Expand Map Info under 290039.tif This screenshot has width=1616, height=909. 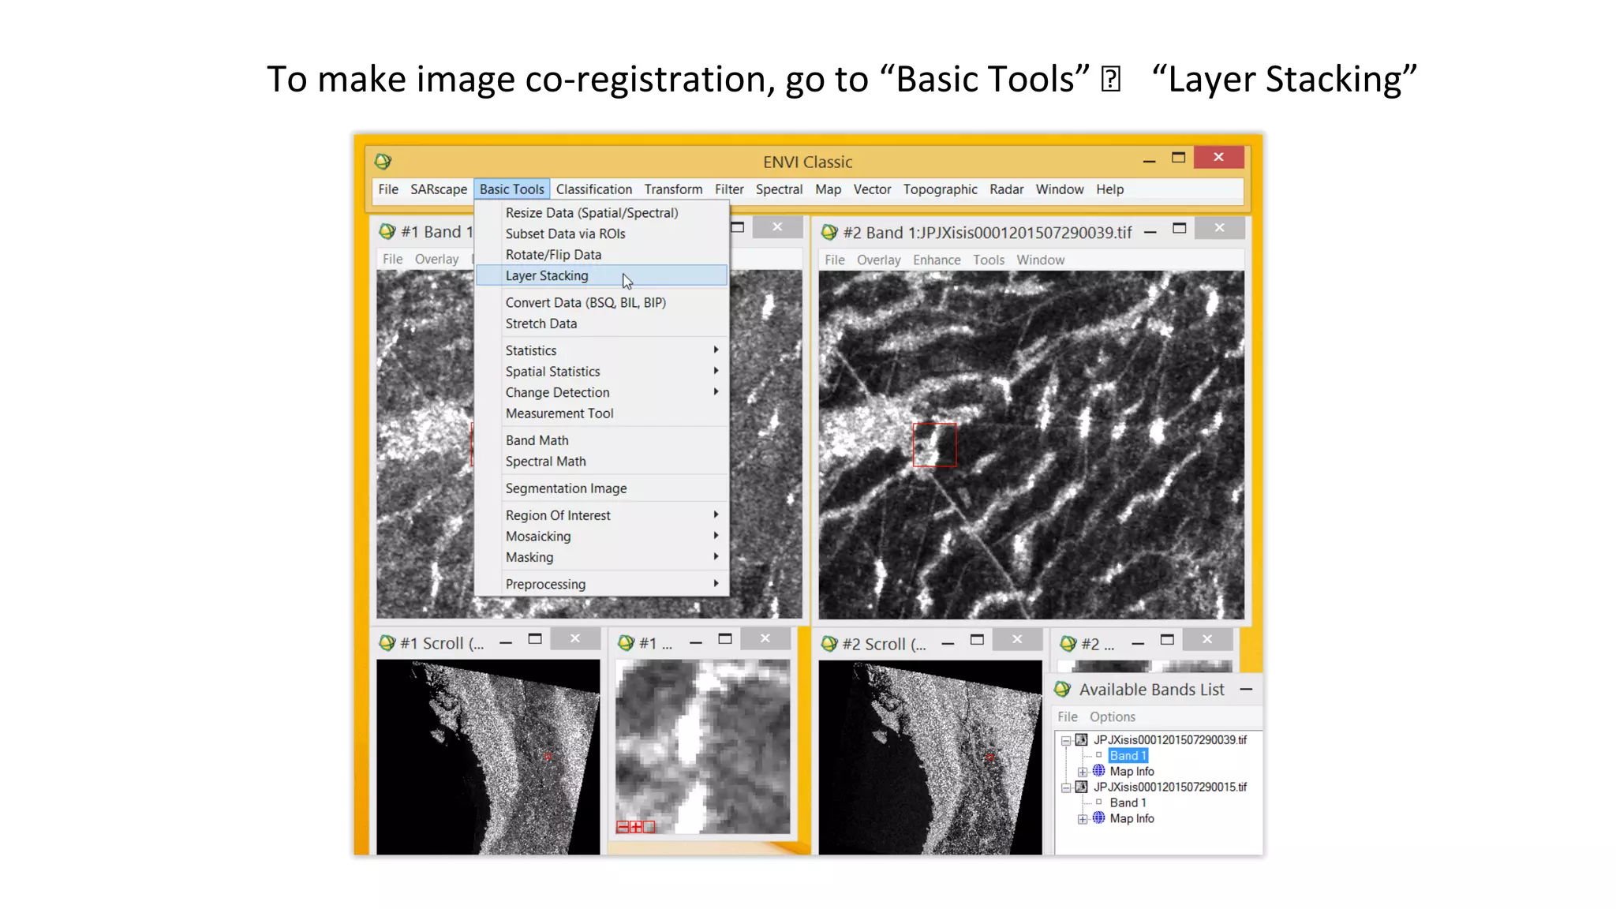coord(1083,772)
